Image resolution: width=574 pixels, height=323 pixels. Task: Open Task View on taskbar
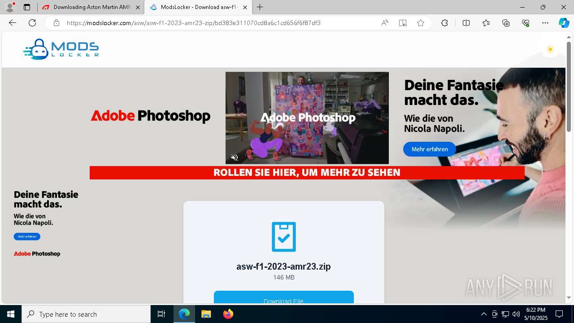[x=161, y=314]
